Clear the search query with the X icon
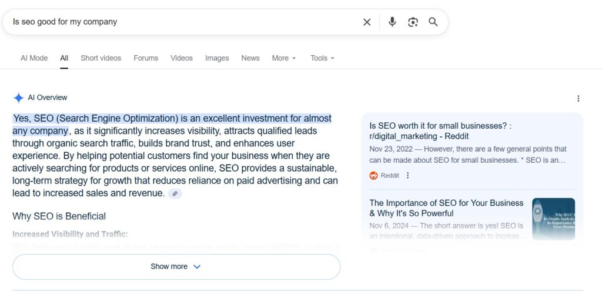 point(367,22)
